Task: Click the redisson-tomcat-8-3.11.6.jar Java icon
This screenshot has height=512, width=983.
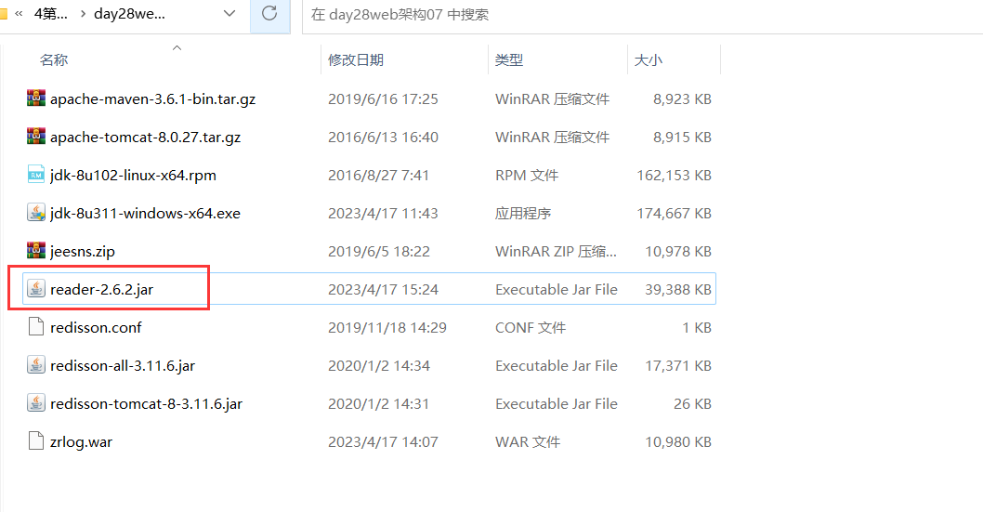Action: click(x=36, y=403)
